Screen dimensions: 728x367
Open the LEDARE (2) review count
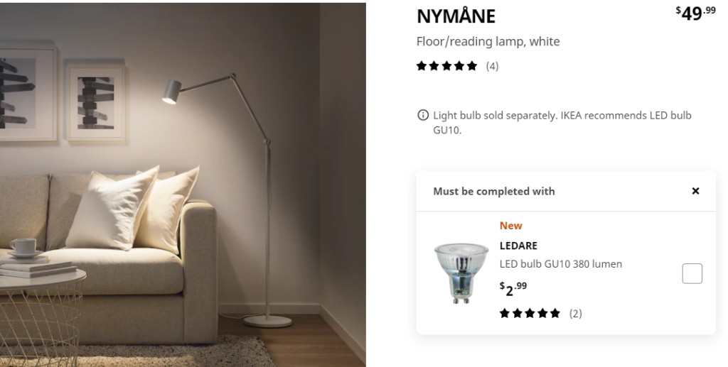[575, 313]
